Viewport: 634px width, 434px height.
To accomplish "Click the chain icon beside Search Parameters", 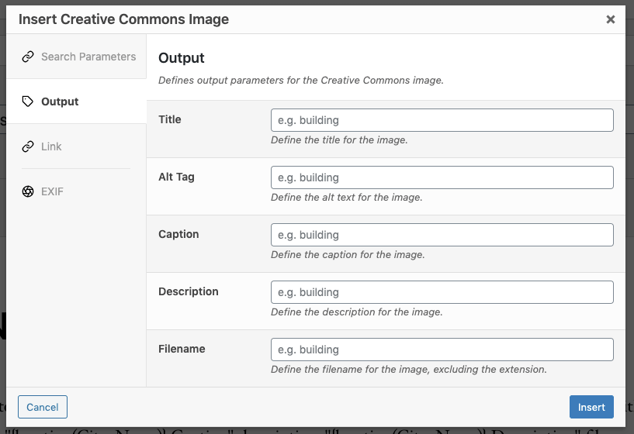I will click(x=28, y=57).
